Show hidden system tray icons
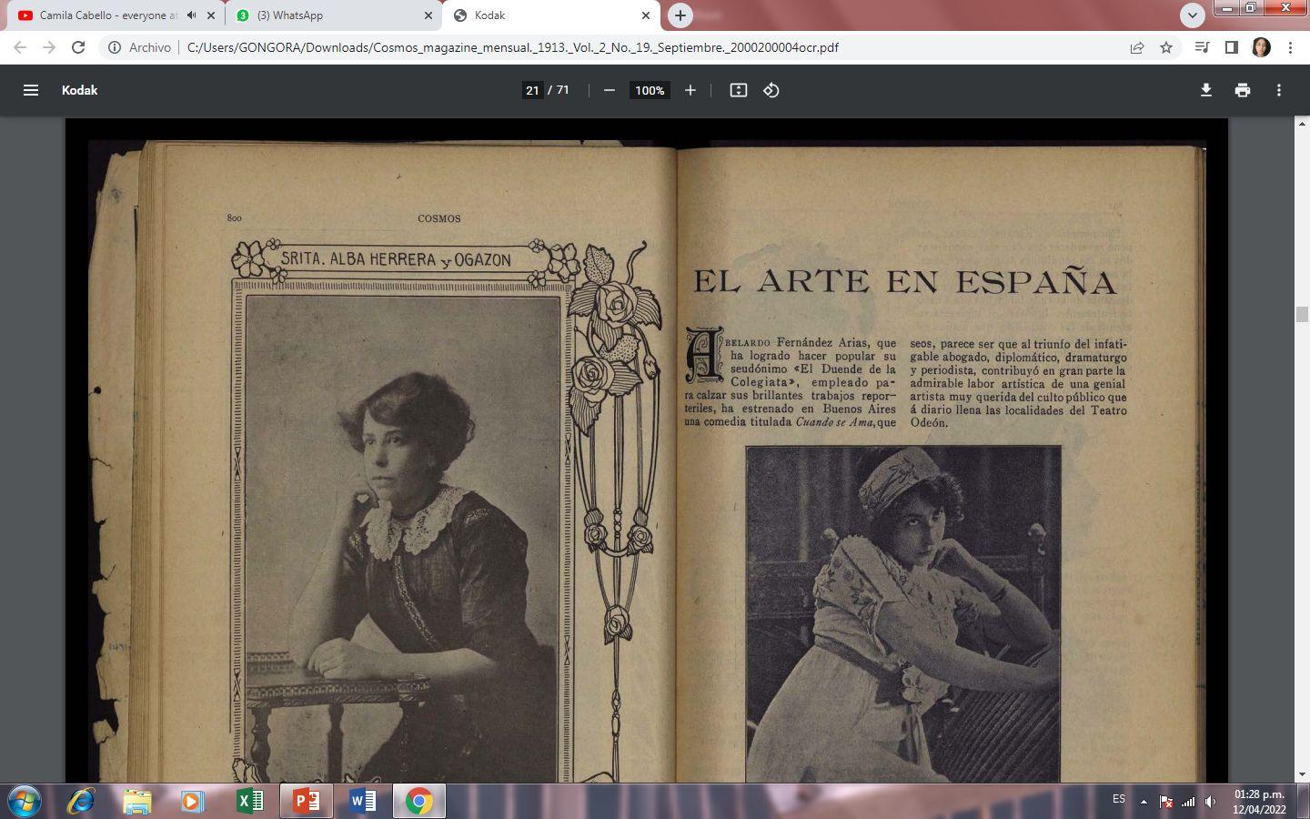Screen dimensions: 1310x819 pos(1144,802)
